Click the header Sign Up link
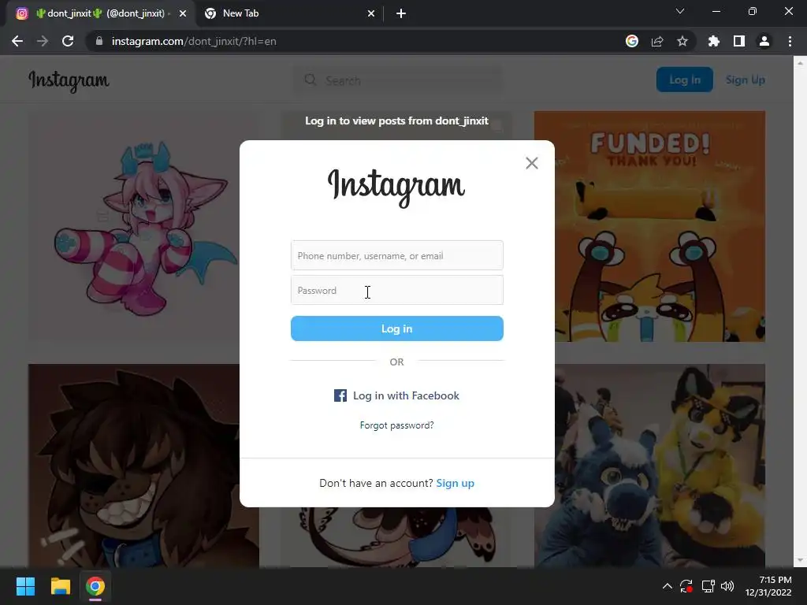The height and width of the screenshot is (605, 807). [746, 80]
